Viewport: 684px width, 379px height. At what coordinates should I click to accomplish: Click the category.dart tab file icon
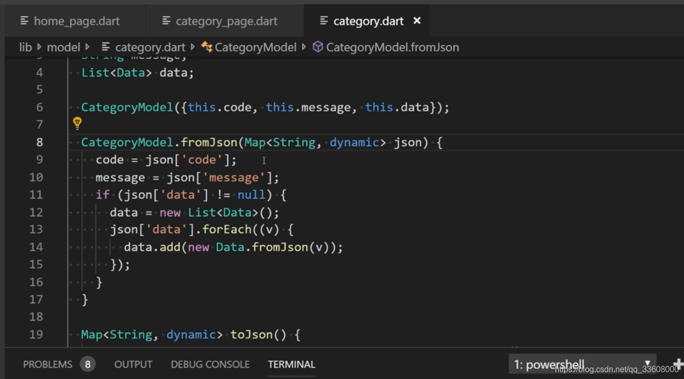coord(324,20)
